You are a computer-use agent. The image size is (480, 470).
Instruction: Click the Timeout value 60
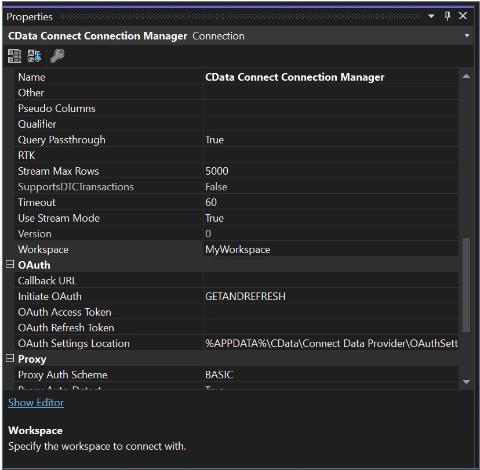pyautogui.click(x=331, y=203)
